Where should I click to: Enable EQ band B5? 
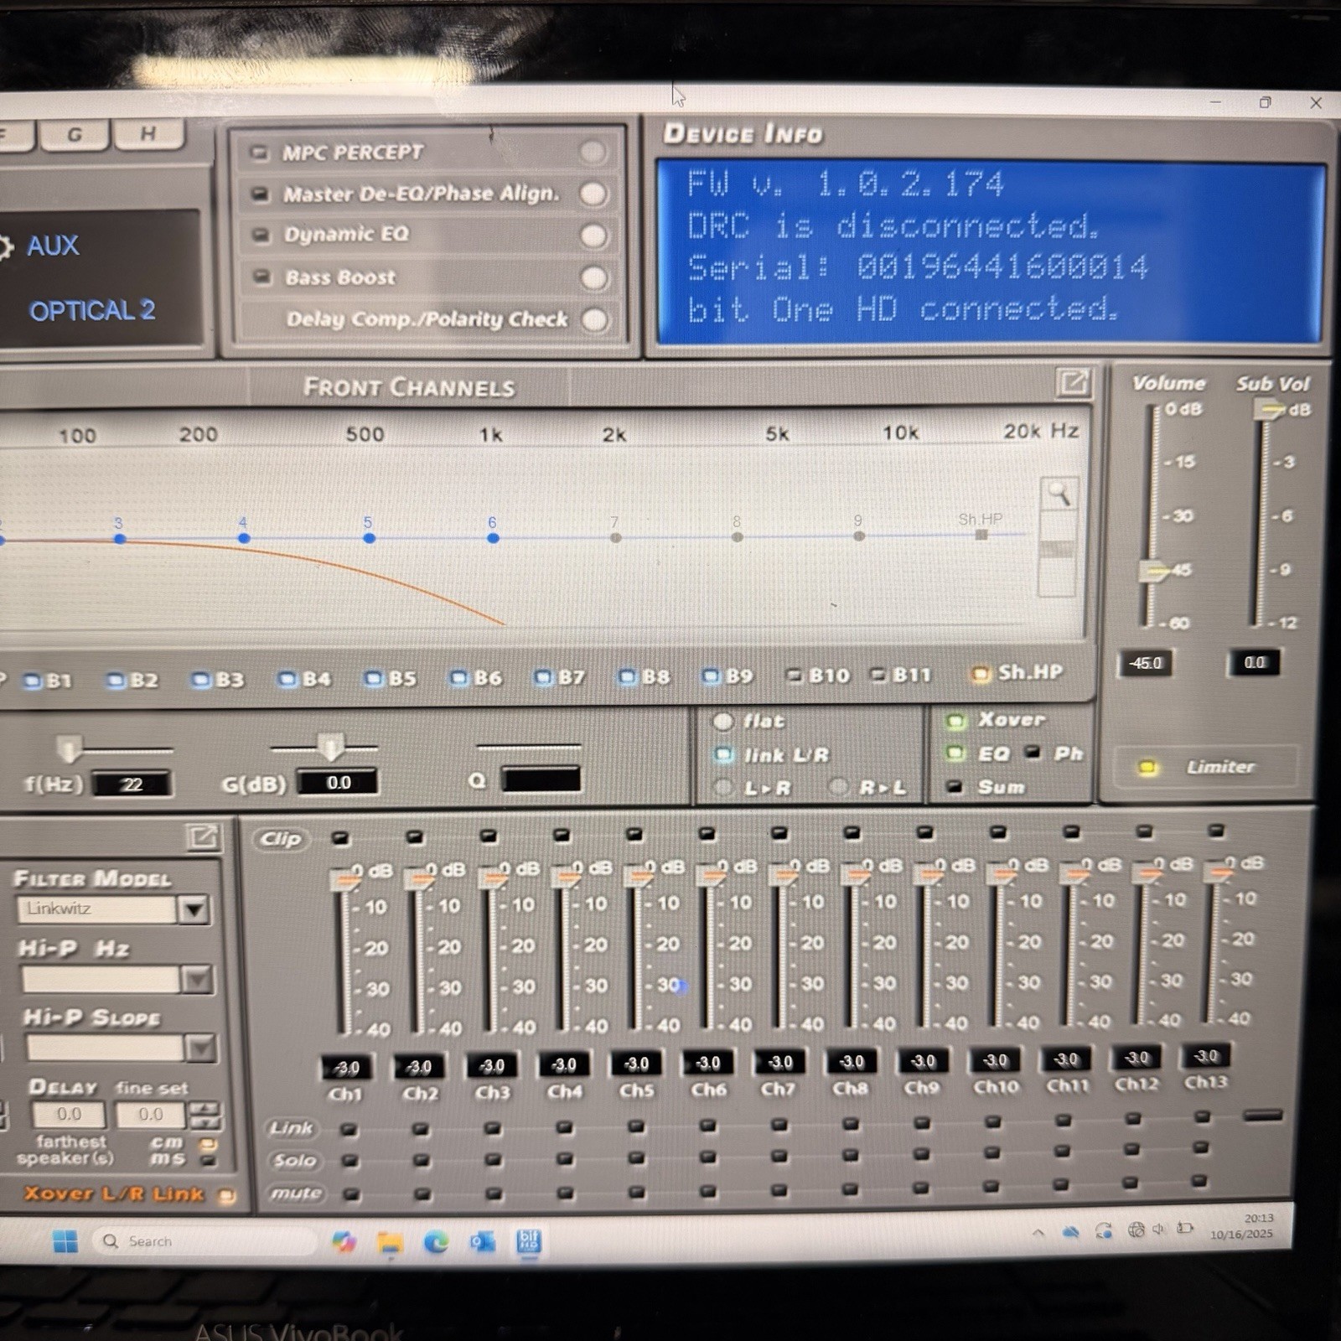tap(374, 678)
